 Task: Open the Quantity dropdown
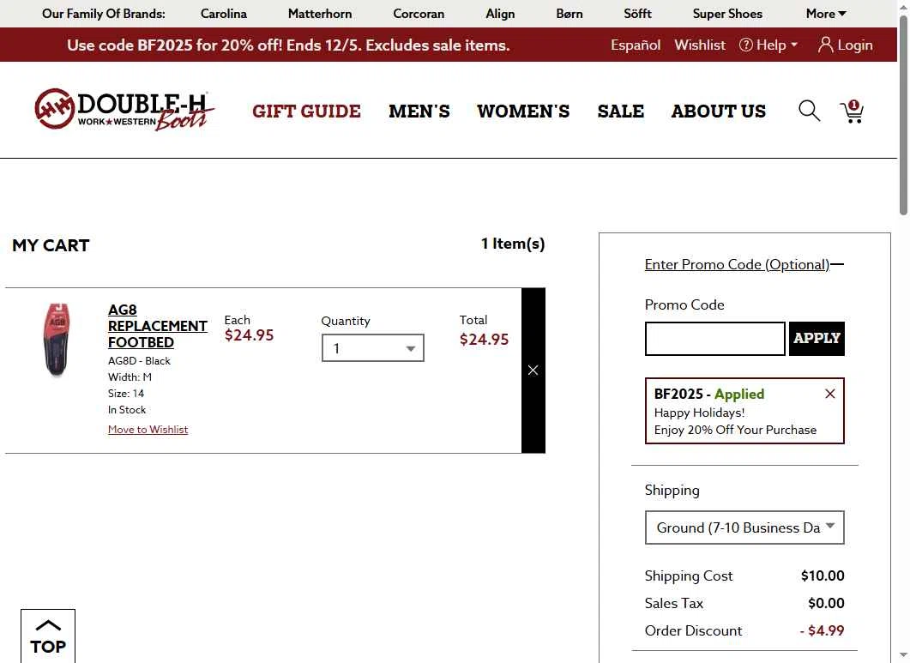click(372, 347)
